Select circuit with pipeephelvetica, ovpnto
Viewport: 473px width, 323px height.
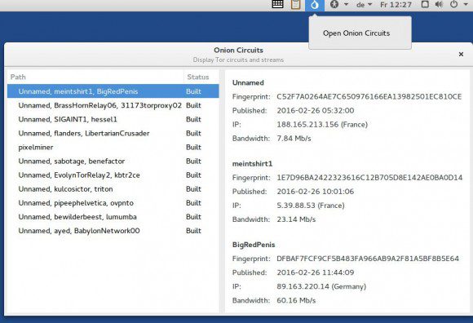(x=113, y=203)
